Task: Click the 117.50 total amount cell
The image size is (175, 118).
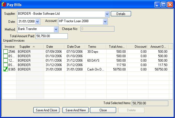Action: coord(121,65)
